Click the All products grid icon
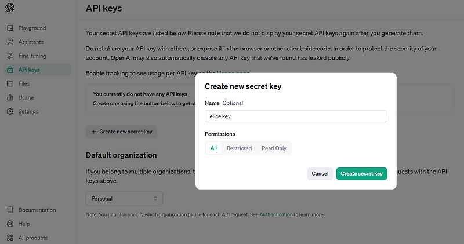464x244 pixels. [10, 238]
